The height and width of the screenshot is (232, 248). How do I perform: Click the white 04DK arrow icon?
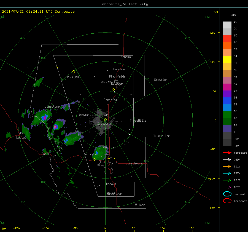coord(227,160)
